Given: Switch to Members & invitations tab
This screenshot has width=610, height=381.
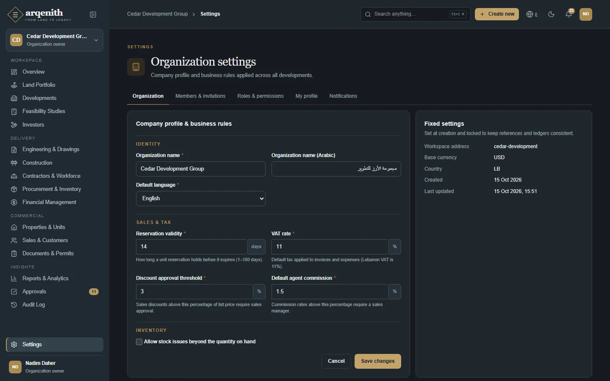Looking at the screenshot, I should (x=200, y=96).
